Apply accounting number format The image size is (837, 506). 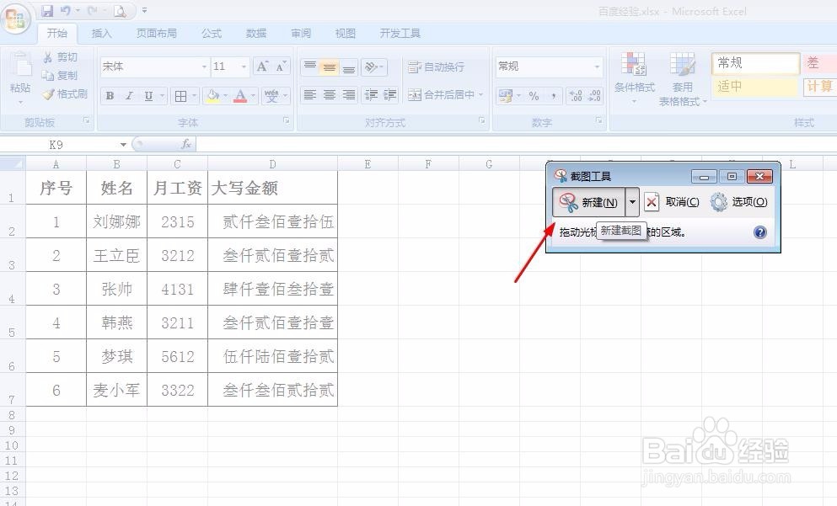click(x=504, y=96)
